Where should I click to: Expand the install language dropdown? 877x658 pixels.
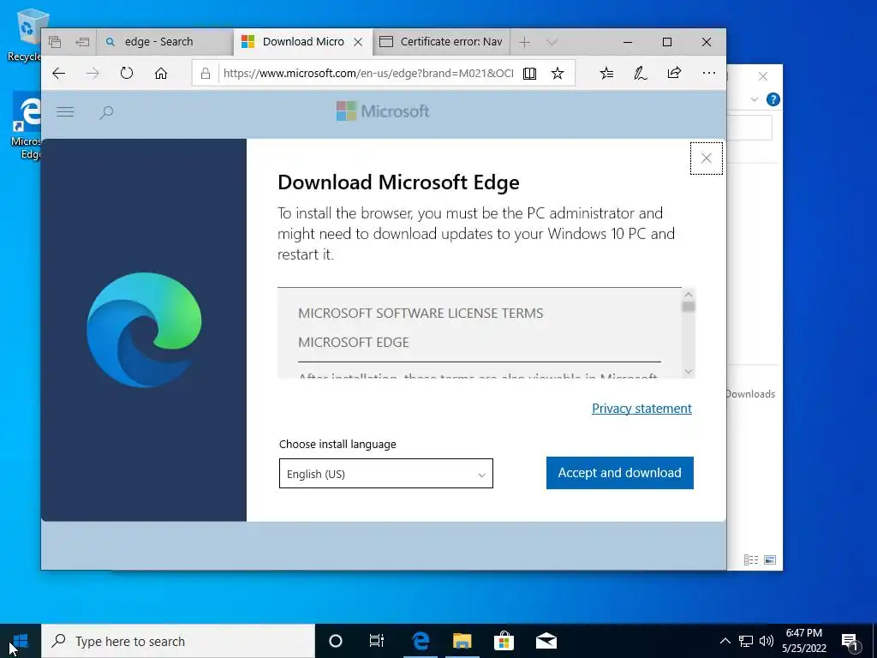click(x=386, y=473)
